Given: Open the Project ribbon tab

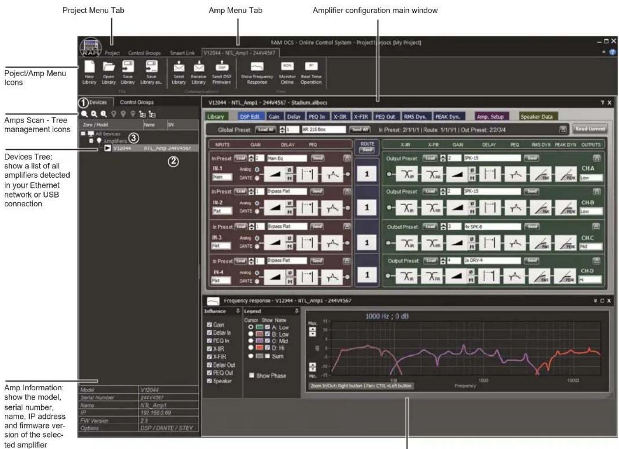Looking at the screenshot, I should pyautogui.click(x=112, y=53).
